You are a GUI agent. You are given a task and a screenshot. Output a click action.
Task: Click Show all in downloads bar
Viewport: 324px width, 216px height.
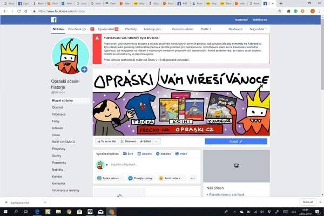pyautogui.click(x=307, y=201)
